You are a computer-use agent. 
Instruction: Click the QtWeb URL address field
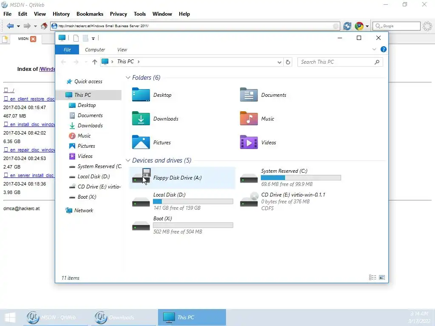pos(195,26)
